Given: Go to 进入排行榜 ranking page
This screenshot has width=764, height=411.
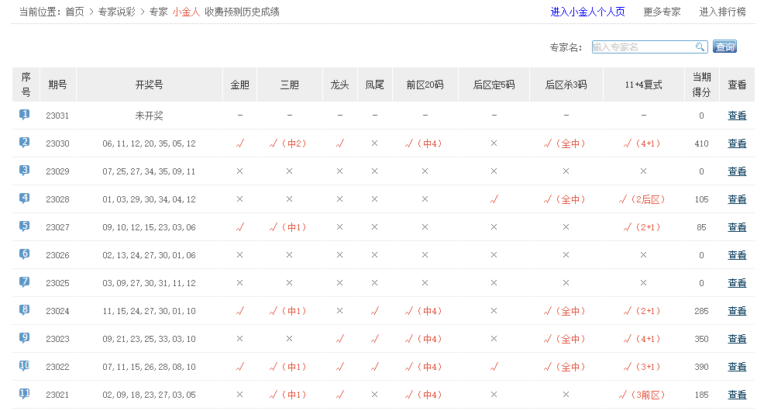Looking at the screenshot, I should (x=722, y=12).
